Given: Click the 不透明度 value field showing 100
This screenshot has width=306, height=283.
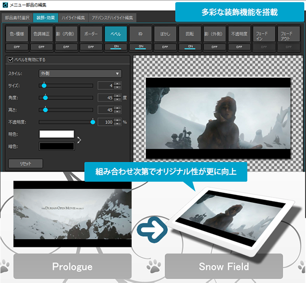Looking at the screenshot, I should (x=106, y=122).
